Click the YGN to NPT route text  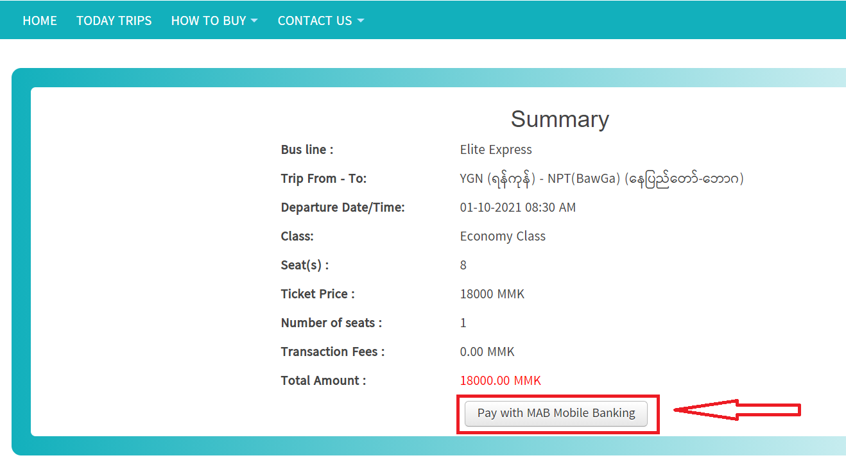[x=601, y=178]
